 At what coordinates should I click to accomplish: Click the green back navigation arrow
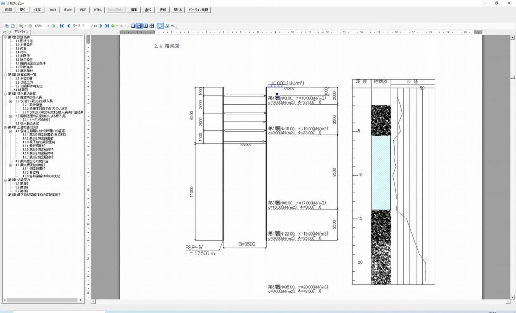[113, 26]
